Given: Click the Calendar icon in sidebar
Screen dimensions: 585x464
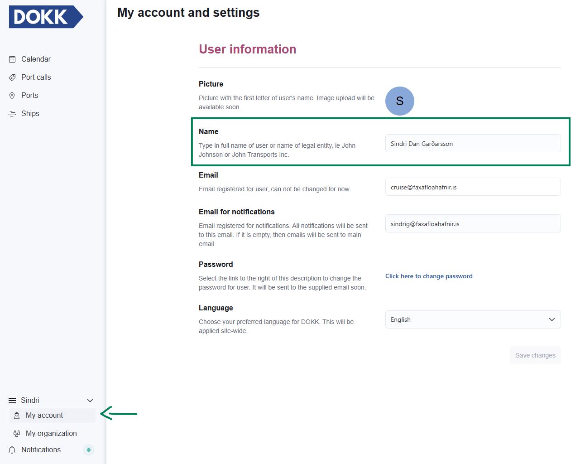Looking at the screenshot, I should [x=12, y=59].
